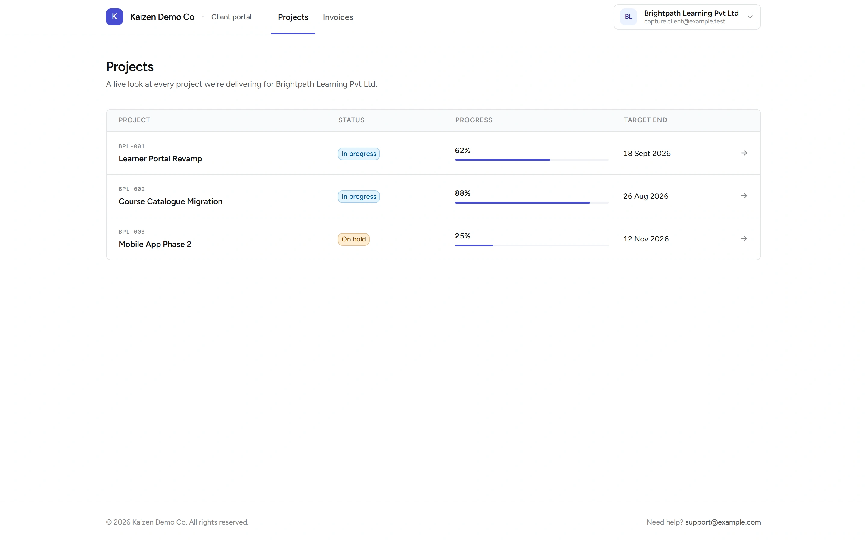Viewport: 867px width, 542px height.
Task: Click the Kaizen Demo Co brand name
Action: [162, 17]
